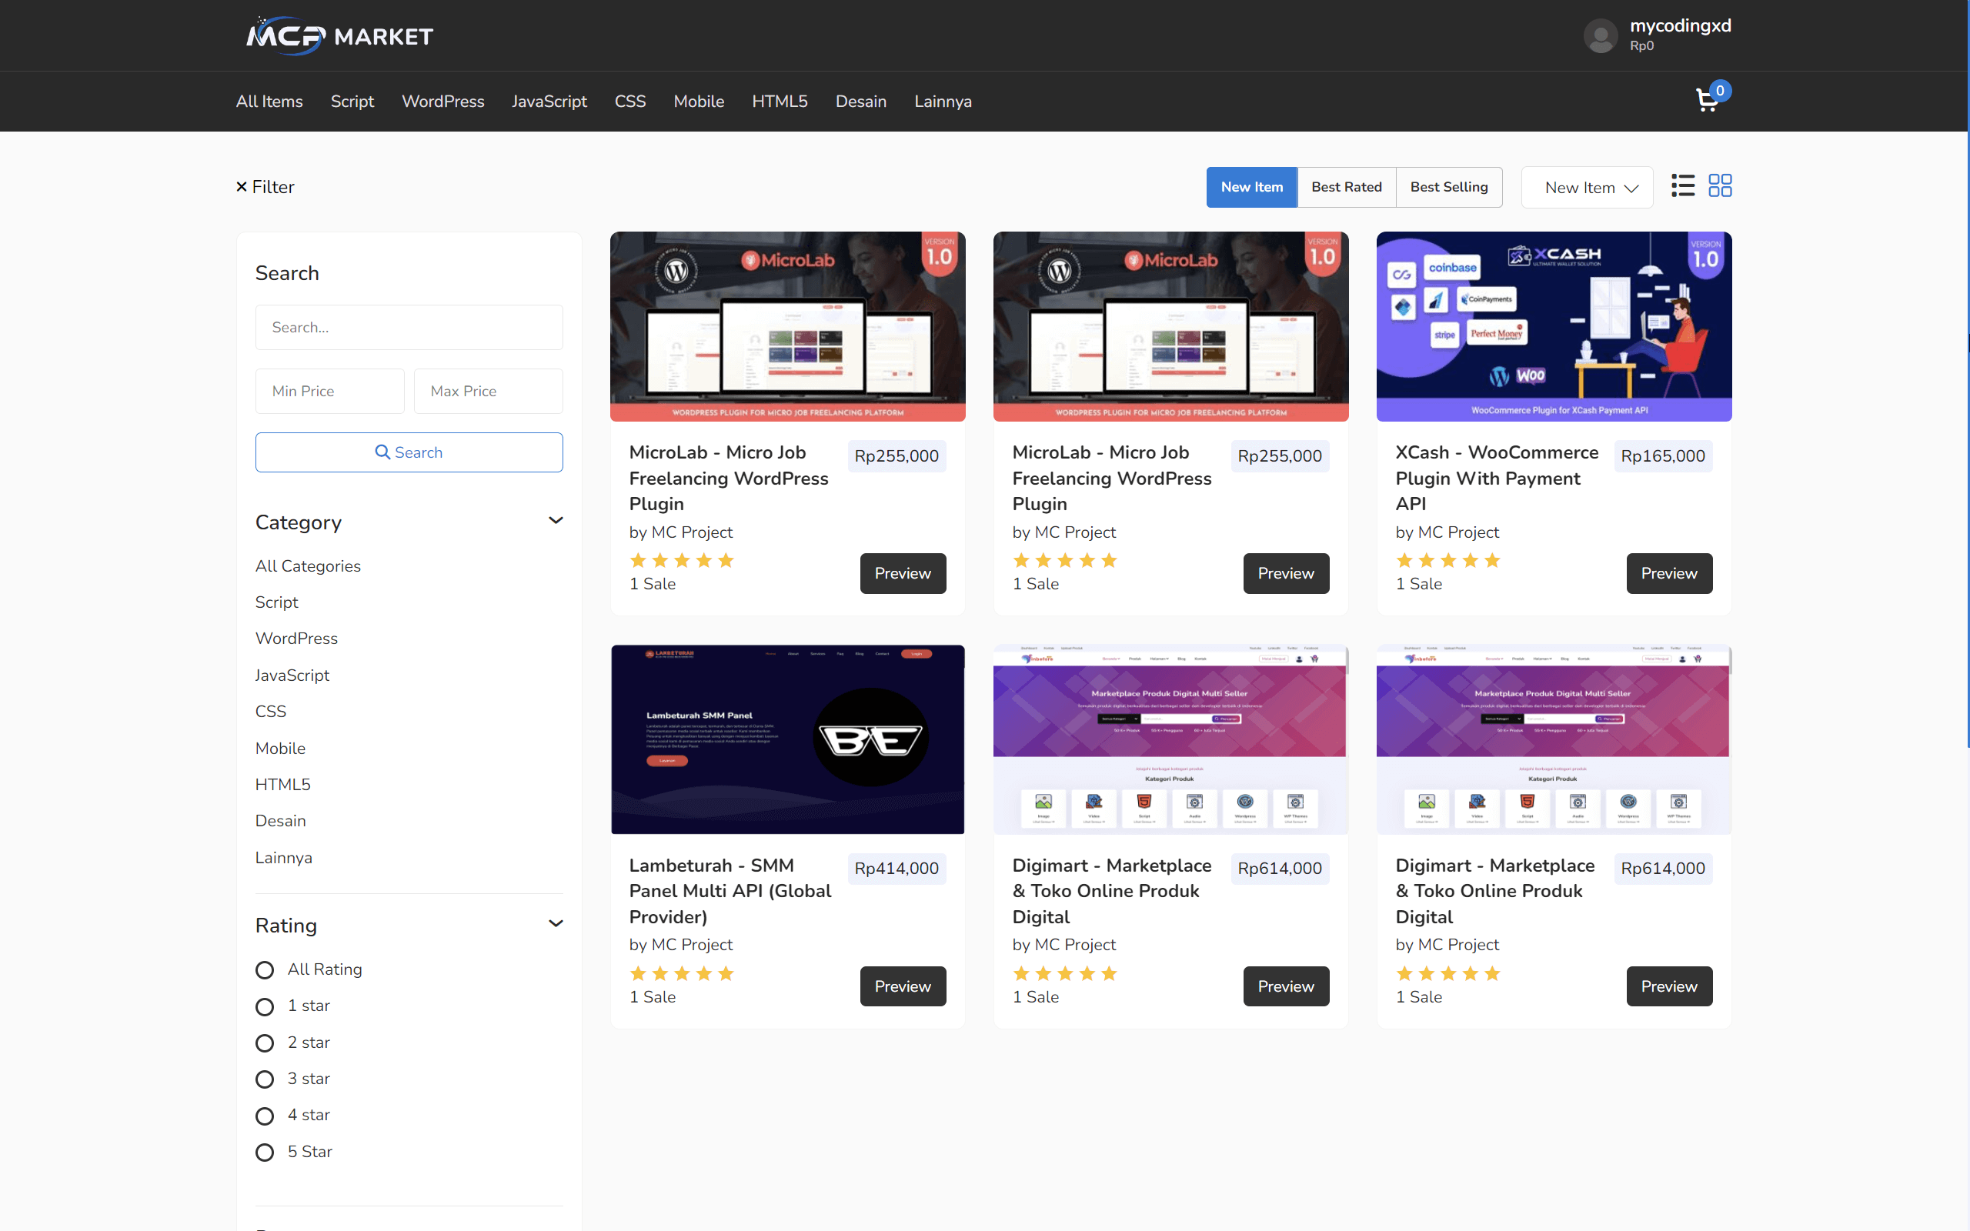
Task: Select the 2 star rating filter
Action: click(265, 1043)
